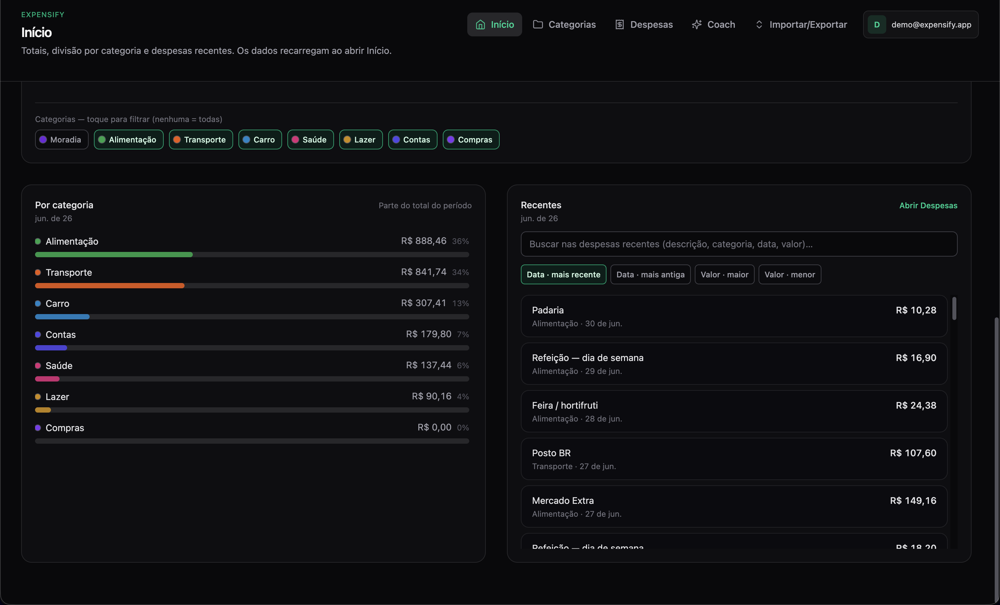Toggle the Compras category filter chip

pyautogui.click(x=471, y=140)
